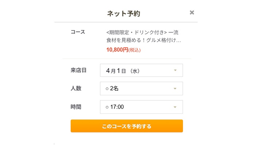Open the date dropdown showing 4月1日 (水)

[x=141, y=70]
